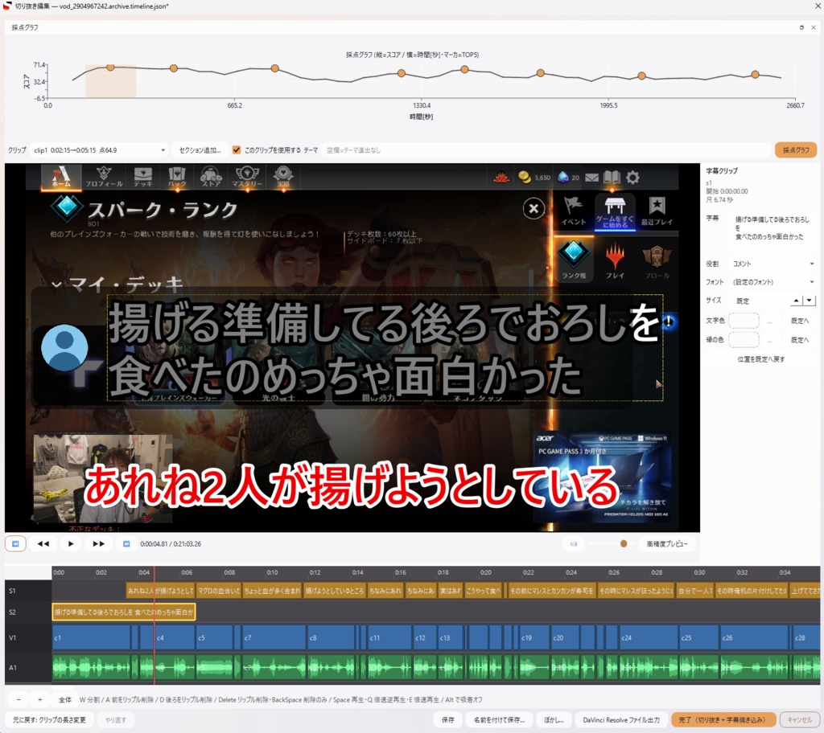This screenshot has height=733, width=824.
Task: Click the やり直す redo button
Action: 116,720
